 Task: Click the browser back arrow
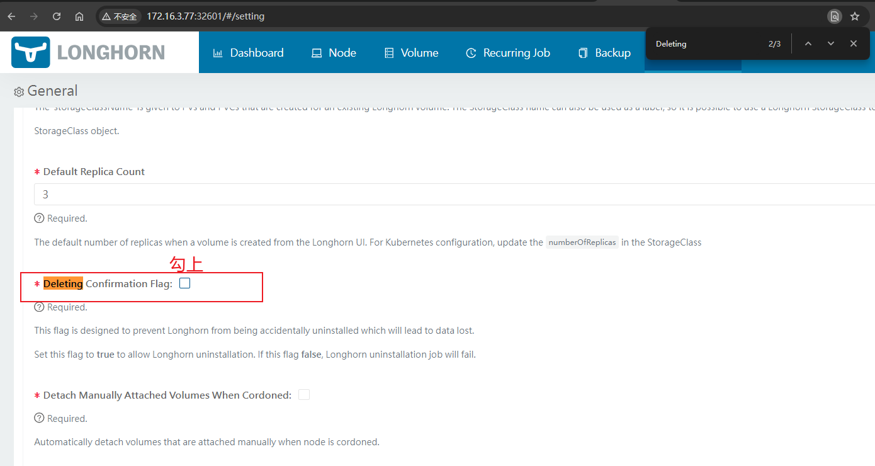coord(11,16)
